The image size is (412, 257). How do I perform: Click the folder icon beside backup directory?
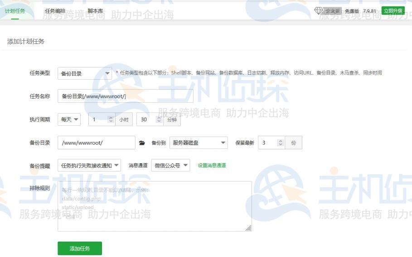[142, 143]
